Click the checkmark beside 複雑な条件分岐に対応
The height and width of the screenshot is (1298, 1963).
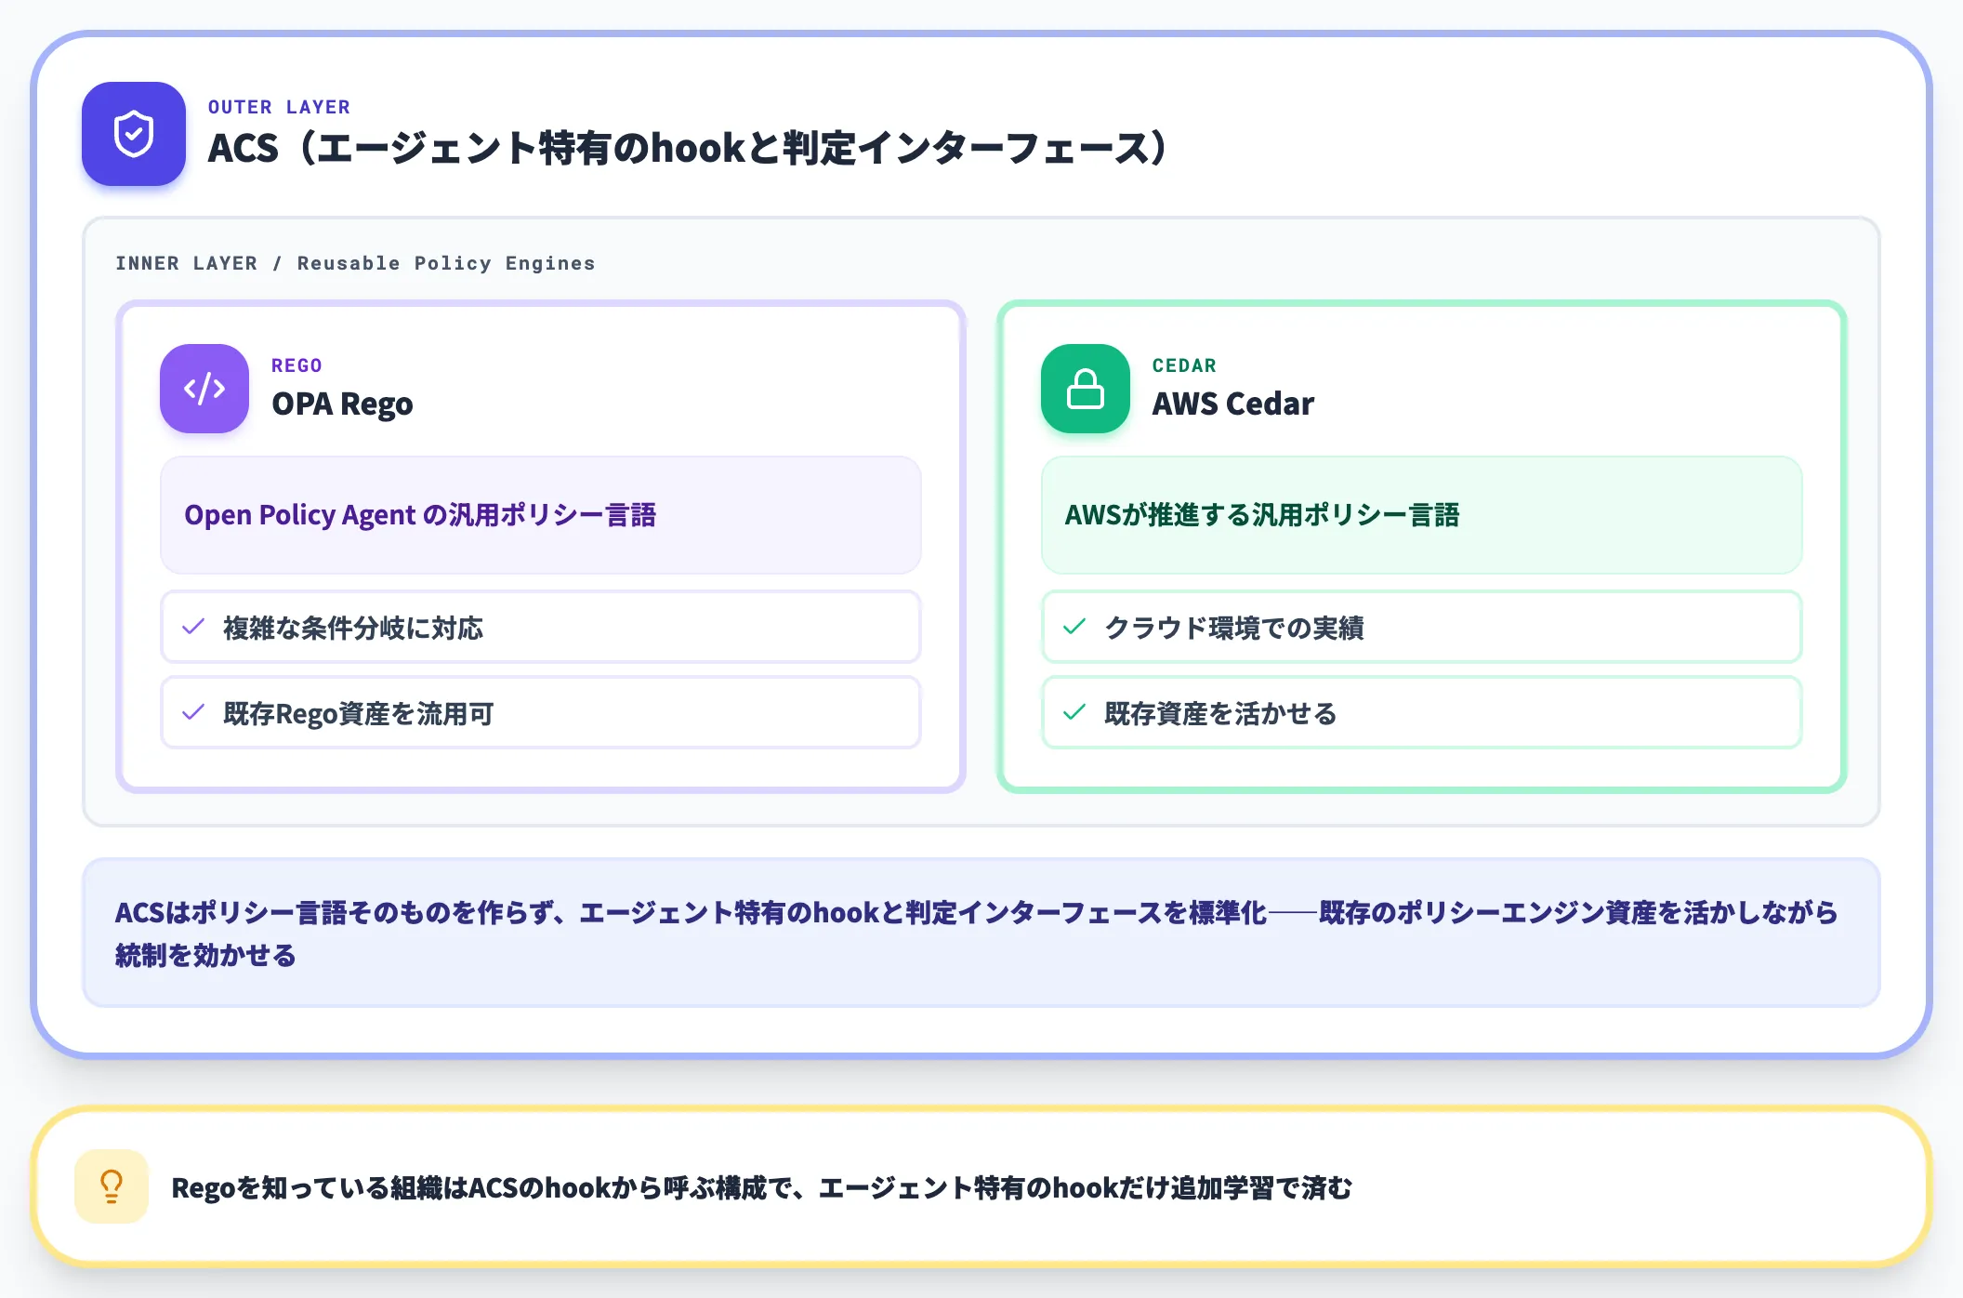(193, 627)
